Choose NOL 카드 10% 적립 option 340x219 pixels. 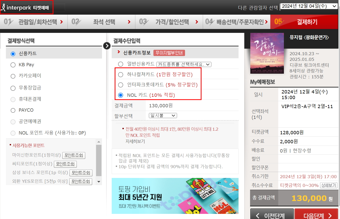(120, 95)
